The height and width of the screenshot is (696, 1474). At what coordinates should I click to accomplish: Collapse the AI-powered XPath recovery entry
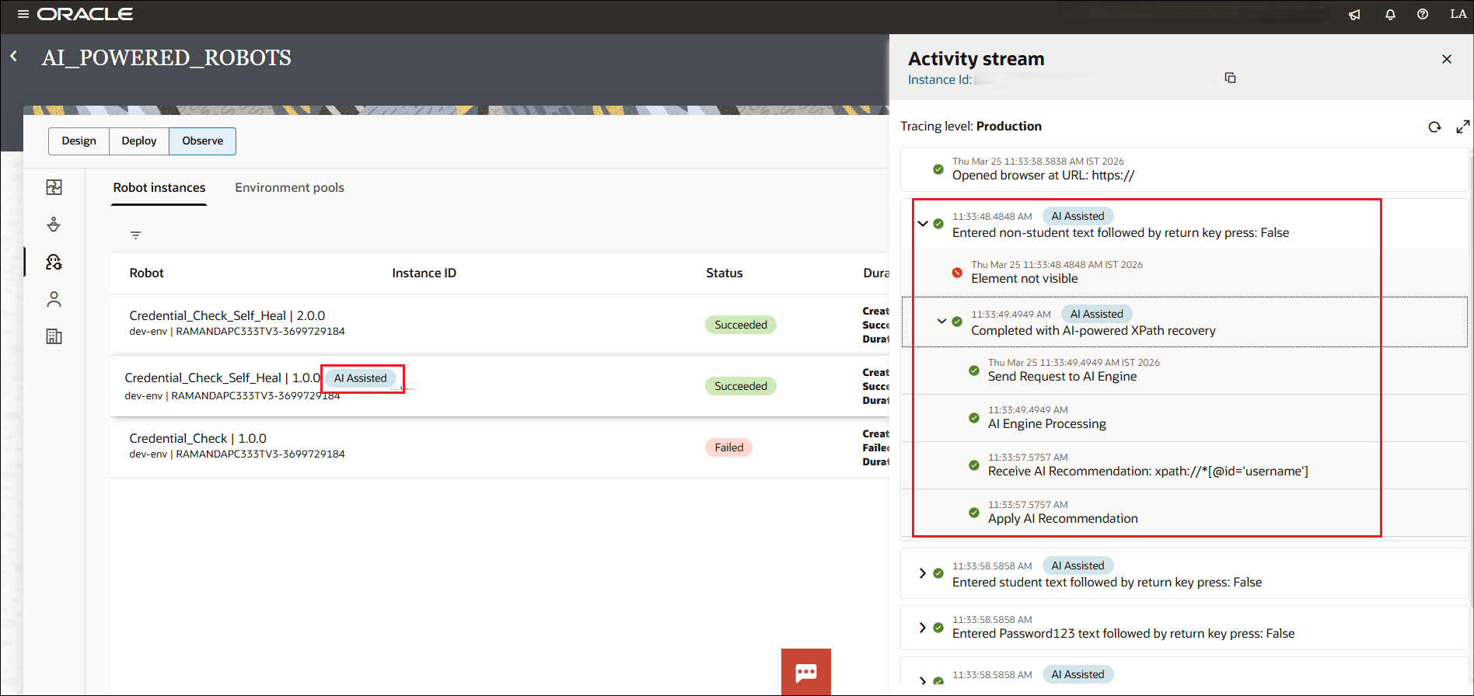point(941,321)
